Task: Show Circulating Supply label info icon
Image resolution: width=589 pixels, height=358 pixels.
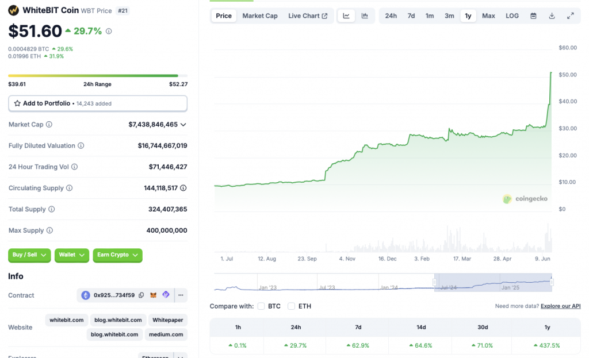Action: (x=69, y=188)
